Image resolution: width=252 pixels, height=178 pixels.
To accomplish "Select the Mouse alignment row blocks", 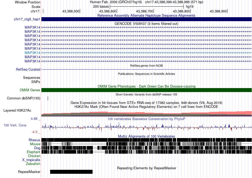I will tap(146, 144).
